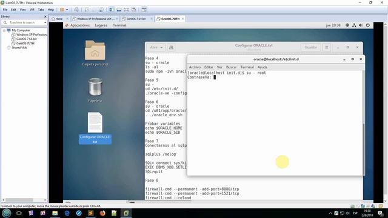Open the VMware VM menu
The image size is (388, 218).
(32, 10)
